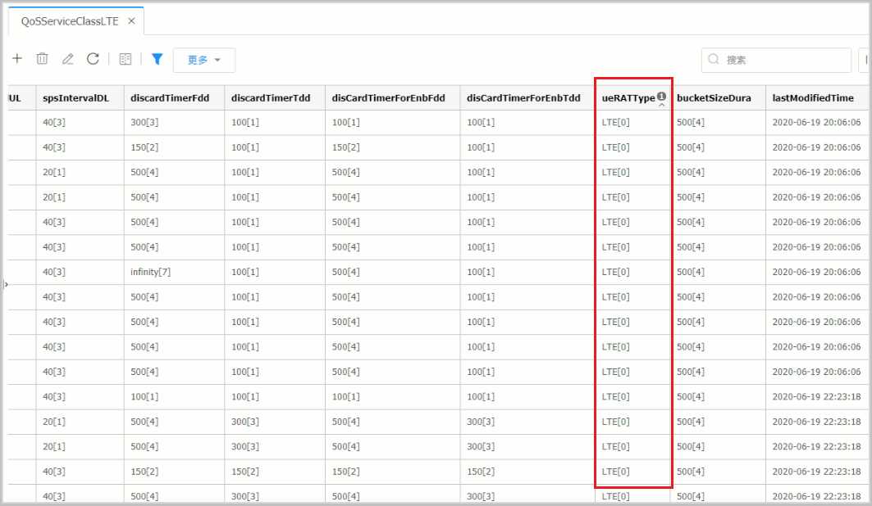Click the delete trash can icon
872x506 pixels.
coord(42,59)
